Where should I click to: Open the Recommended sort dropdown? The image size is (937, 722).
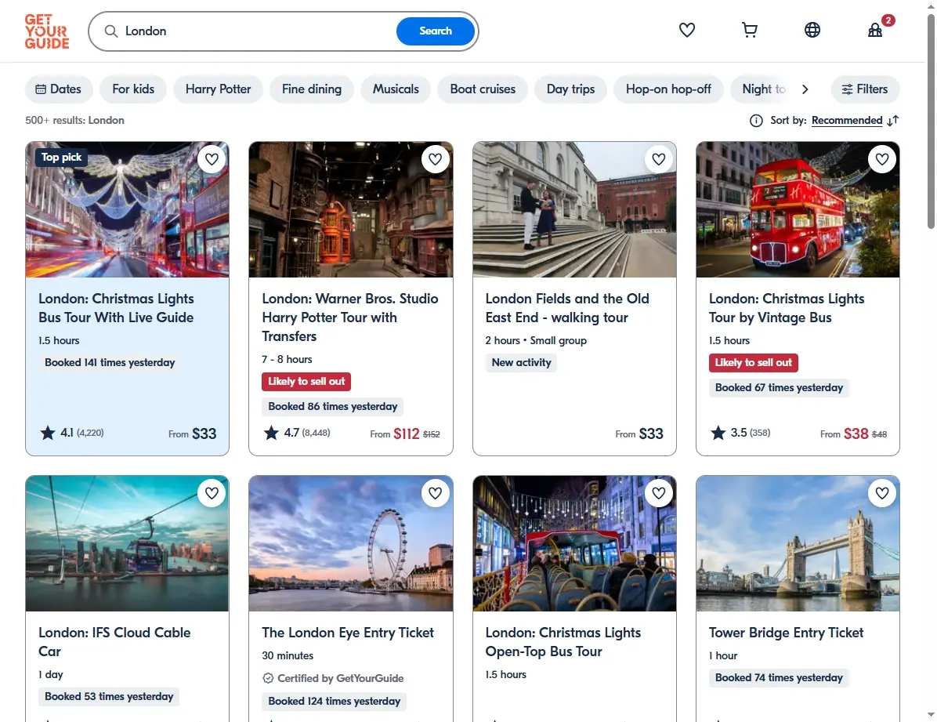point(847,120)
